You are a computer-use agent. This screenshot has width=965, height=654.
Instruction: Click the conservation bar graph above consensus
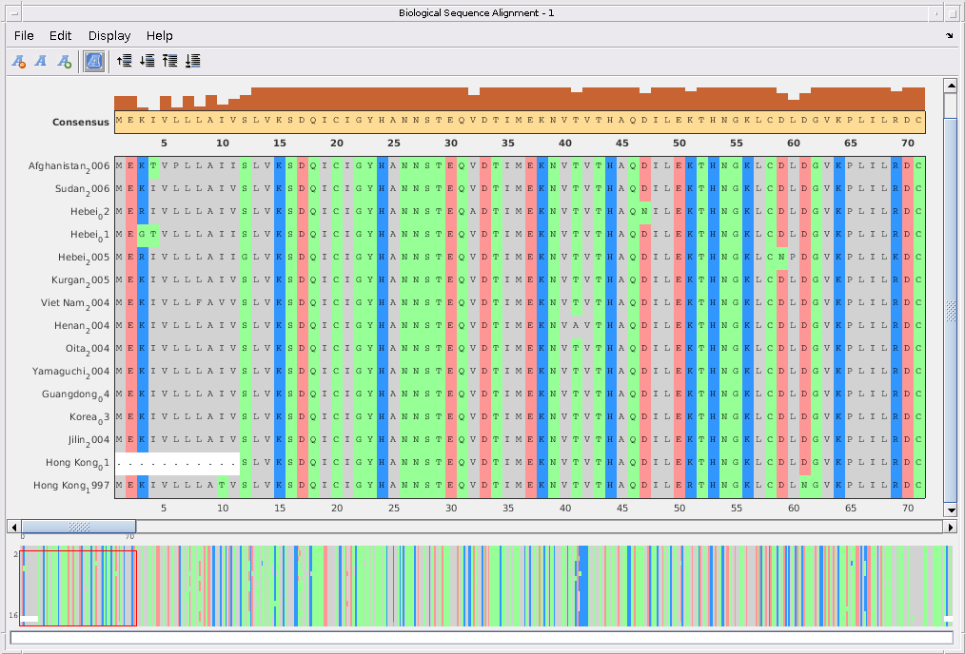(520, 98)
